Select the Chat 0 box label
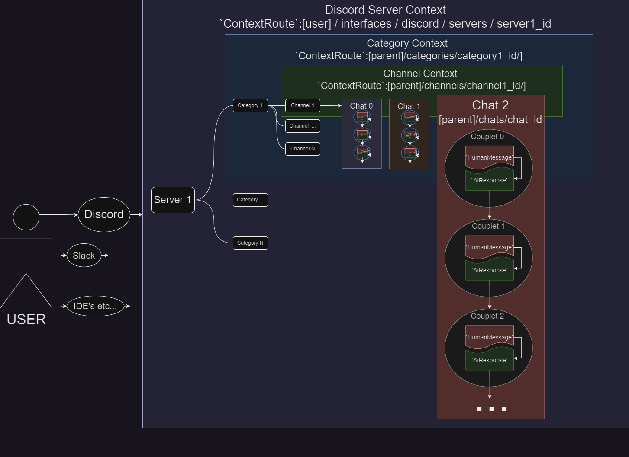The height and width of the screenshot is (457, 629). click(361, 106)
